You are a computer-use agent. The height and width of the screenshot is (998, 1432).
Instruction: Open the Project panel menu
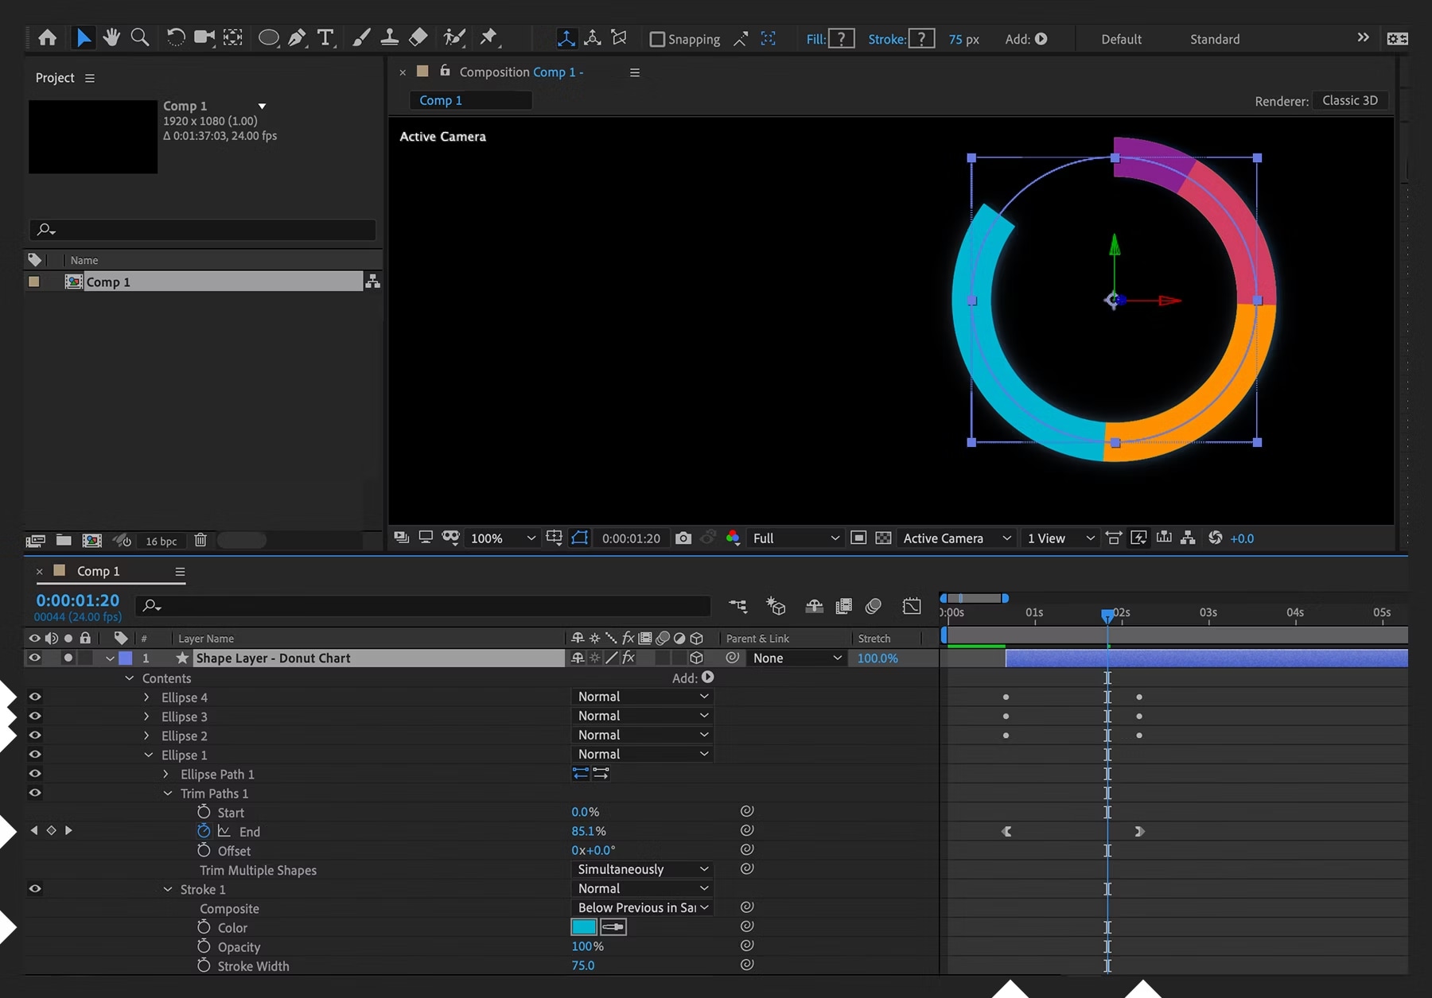tap(90, 78)
